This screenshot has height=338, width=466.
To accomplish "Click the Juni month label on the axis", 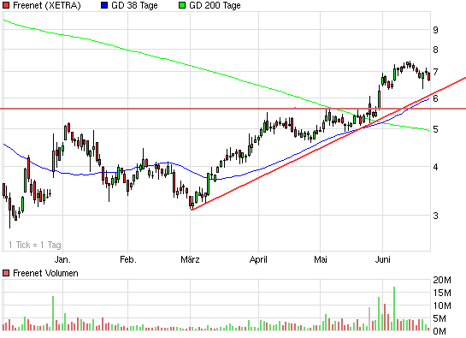I will click(383, 259).
